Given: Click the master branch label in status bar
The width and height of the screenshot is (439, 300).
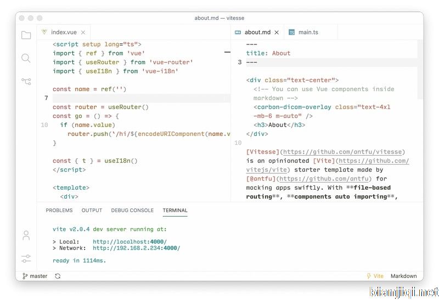Looking at the screenshot, I should pos(38,276).
